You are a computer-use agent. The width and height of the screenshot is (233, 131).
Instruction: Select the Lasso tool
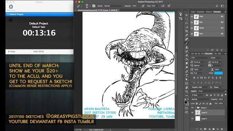(186, 23)
